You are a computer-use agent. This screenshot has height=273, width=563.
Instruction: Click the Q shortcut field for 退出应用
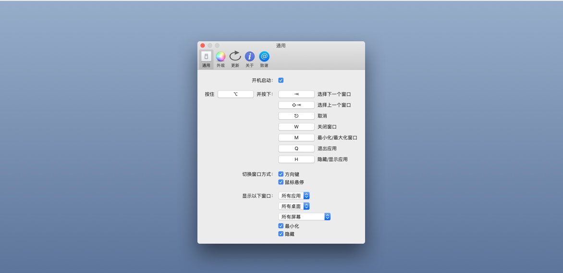pyautogui.click(x=296, y=149)
